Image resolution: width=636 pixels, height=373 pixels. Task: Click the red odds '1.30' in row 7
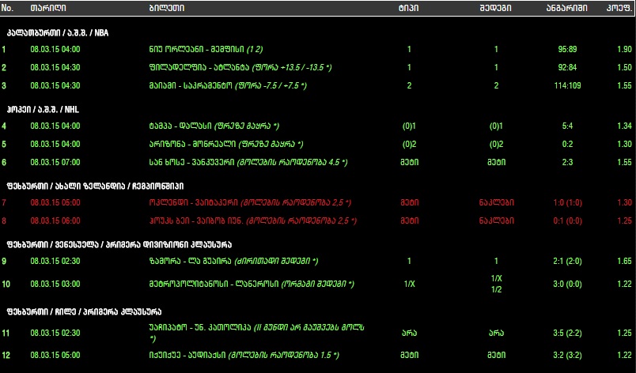[x=624, y=202]
